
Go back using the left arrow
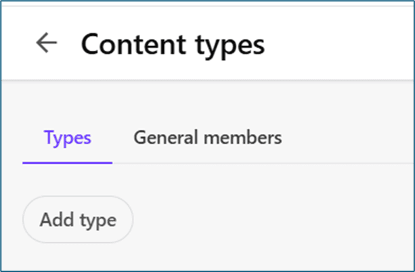pos(46,43)
